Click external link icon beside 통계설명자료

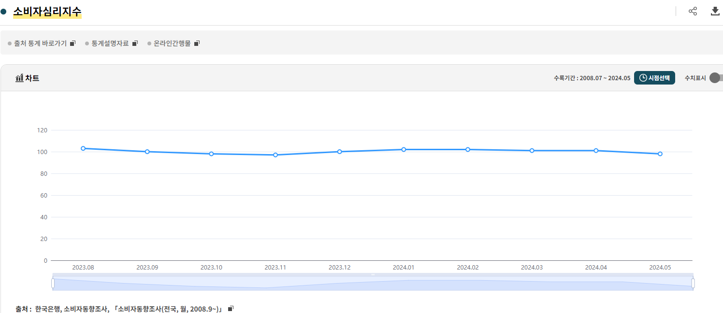(135, 43)
